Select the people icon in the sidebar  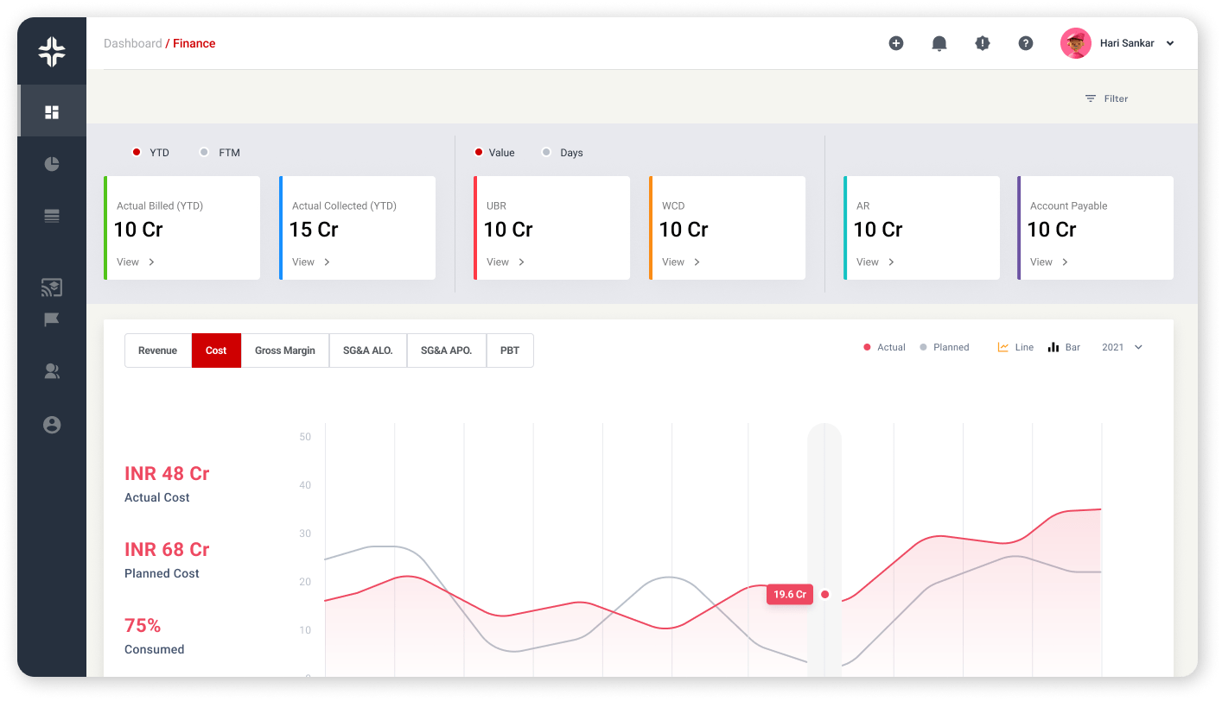point(51,370)
